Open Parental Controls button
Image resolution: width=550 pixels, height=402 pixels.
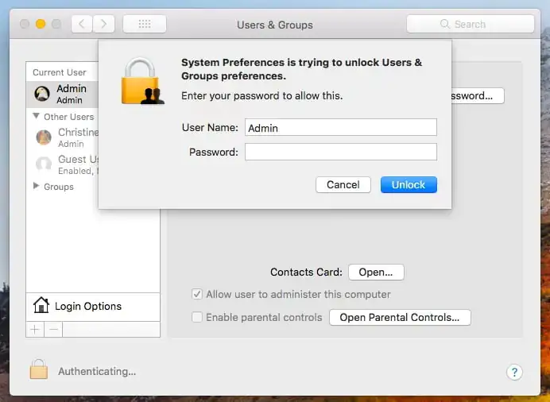click(x=400, y=318)
